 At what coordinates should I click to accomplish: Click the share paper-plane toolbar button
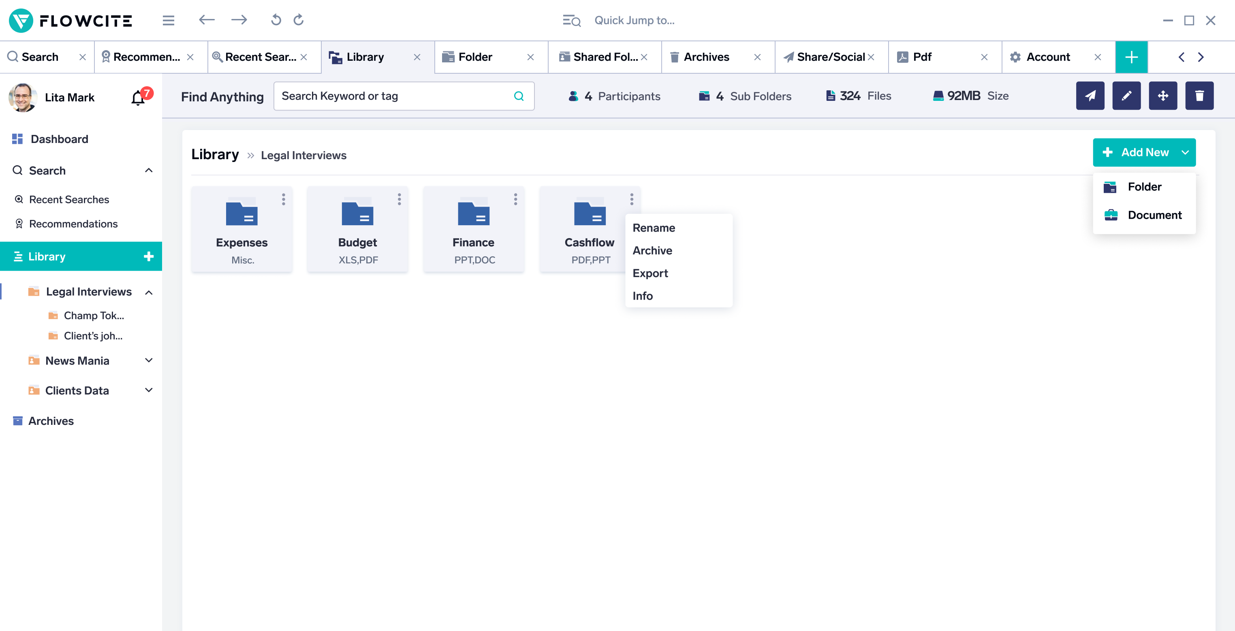click(x=1090, y=96)
